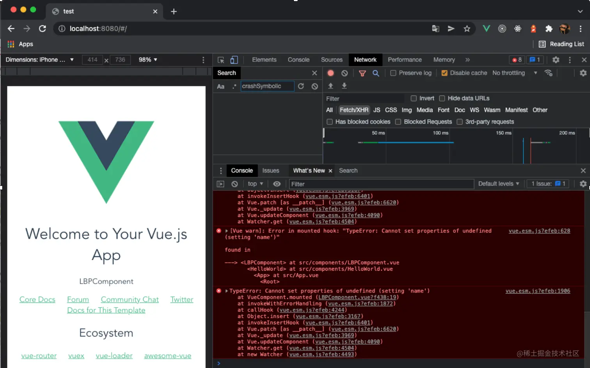Show the console sidebar
This screenshot has height=368, width=590.
click(220, 184)
